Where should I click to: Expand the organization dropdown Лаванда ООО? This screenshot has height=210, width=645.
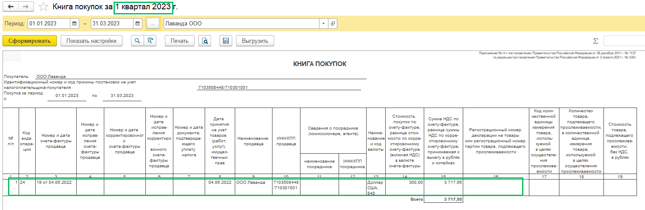pyautogui.click(x=324, y=24)
